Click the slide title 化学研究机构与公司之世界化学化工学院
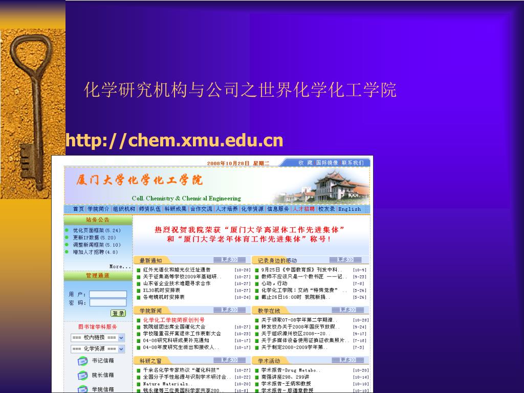 (240, 90)
